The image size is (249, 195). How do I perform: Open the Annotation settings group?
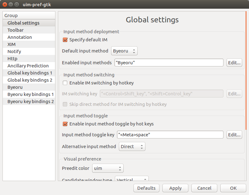20,37
